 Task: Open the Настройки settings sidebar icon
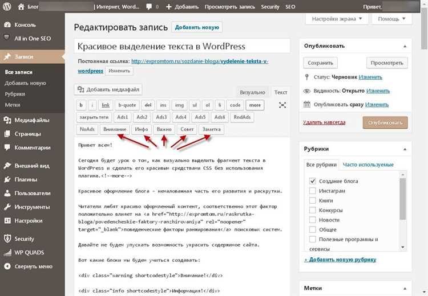(7, 220)
